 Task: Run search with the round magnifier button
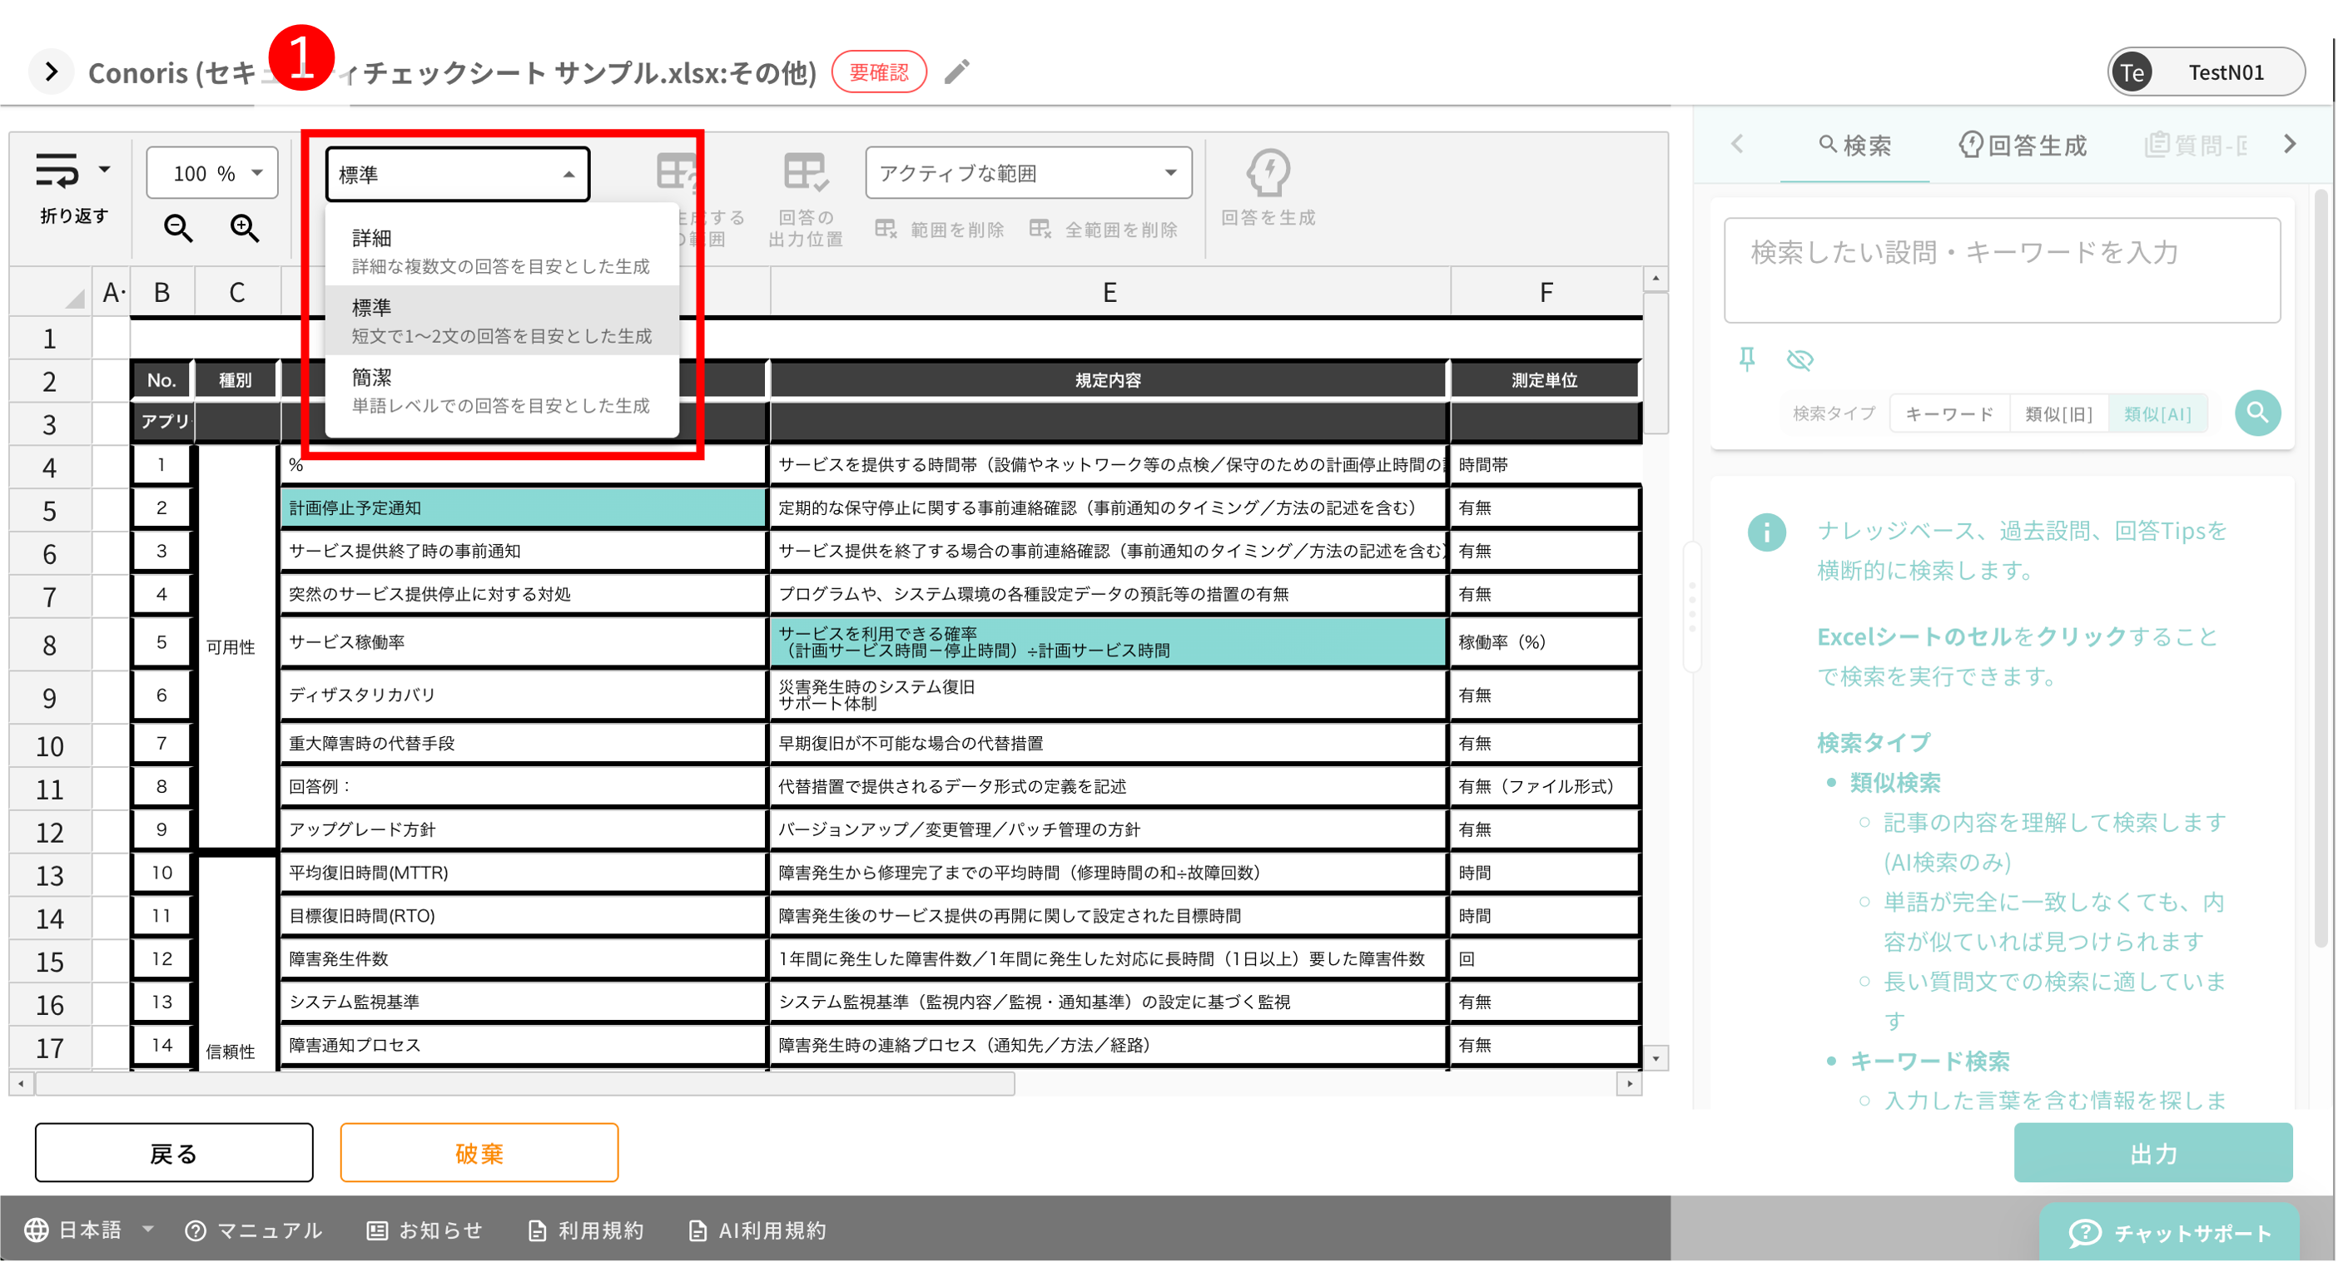coord(2257,413)
